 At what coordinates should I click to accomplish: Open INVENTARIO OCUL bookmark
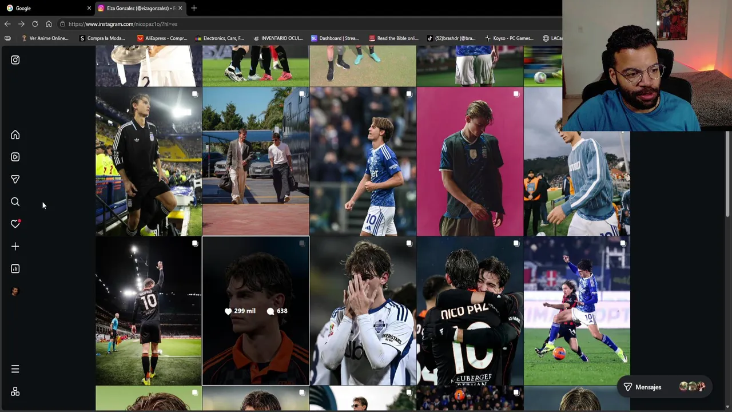click(278, 38)
